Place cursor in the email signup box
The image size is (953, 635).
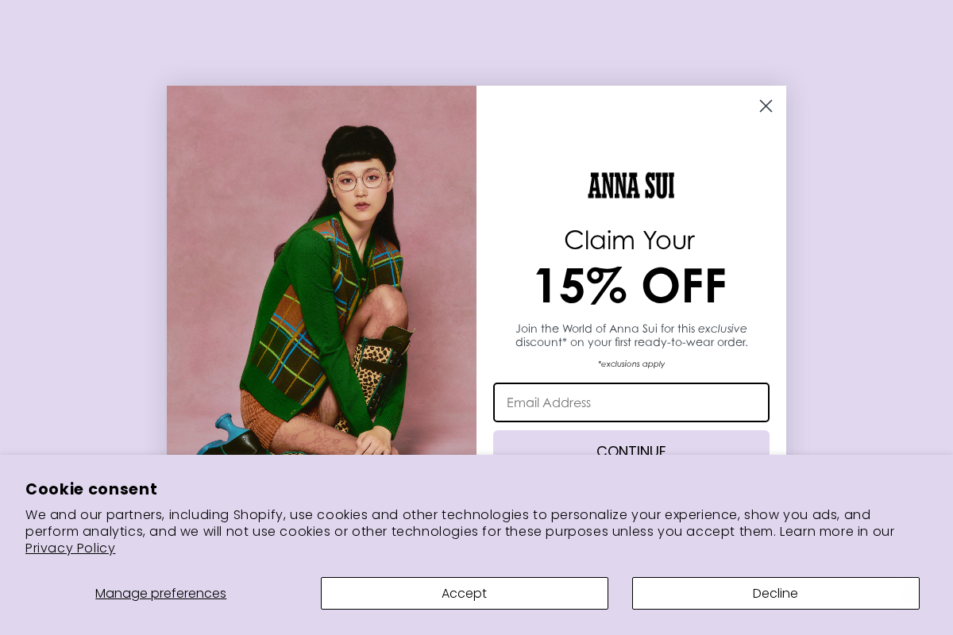(631, 402)
